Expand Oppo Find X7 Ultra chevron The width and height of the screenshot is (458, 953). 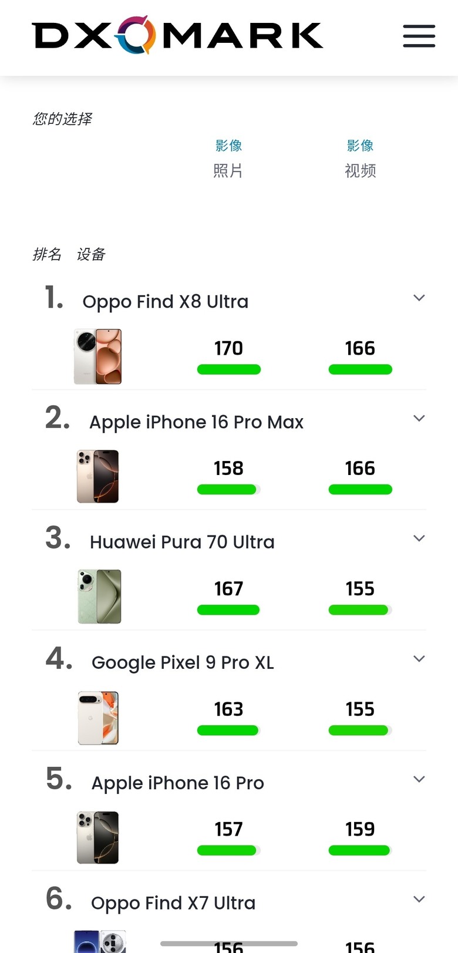tap(419, 899)
